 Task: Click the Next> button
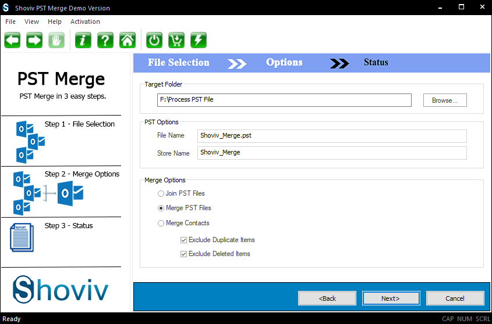(391, 298)
